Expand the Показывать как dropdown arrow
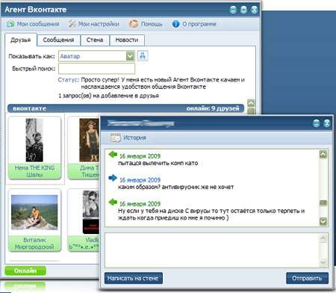 click(x=130, y=56)
